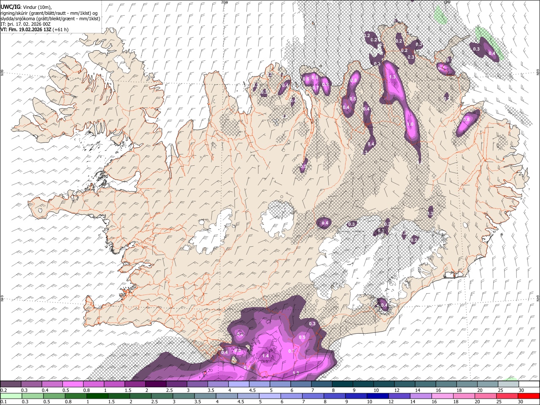Click snow legend swatch between 4.5 and 5
Image resolution: width=540 pixels, height=405 pixels.
[x=259, y=384]
